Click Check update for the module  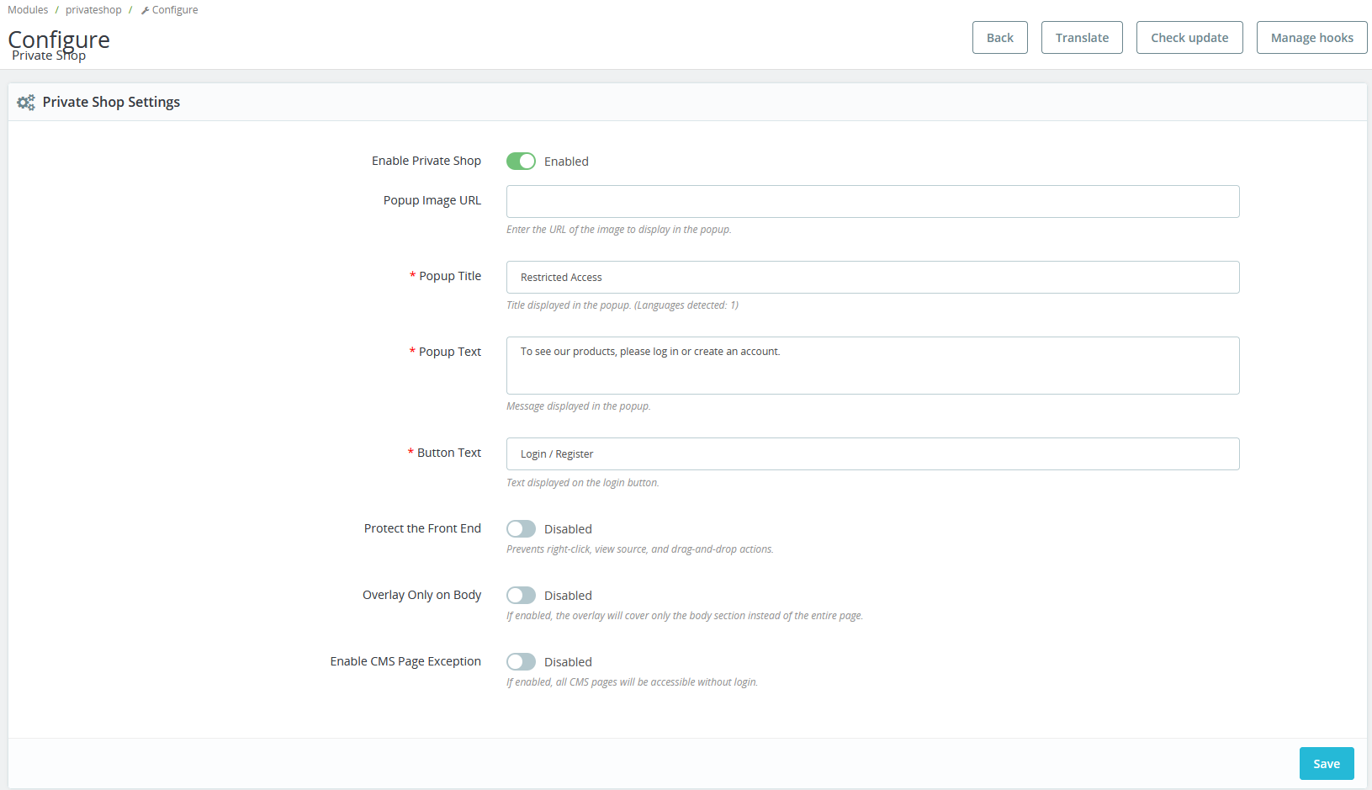[x=1189, y=37]
